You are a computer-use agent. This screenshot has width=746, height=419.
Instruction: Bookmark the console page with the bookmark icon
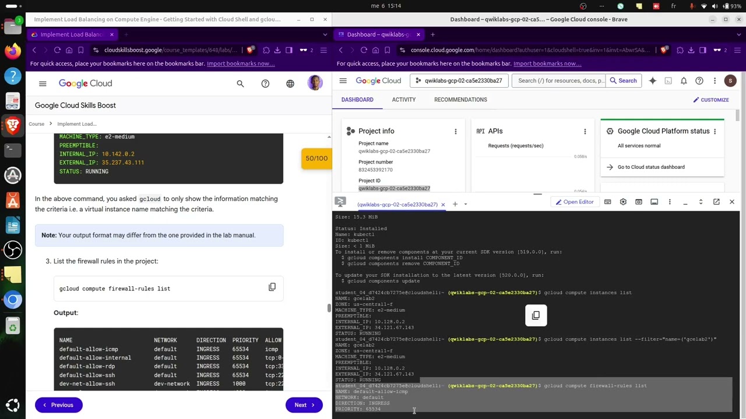click(x=387, y=50)
